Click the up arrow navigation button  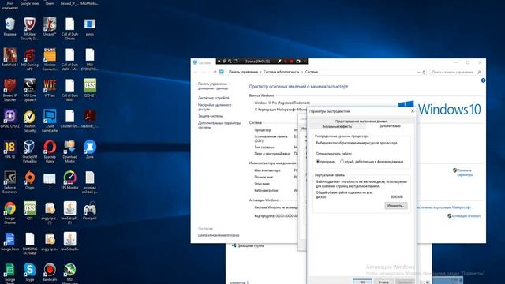pos(215,72)
